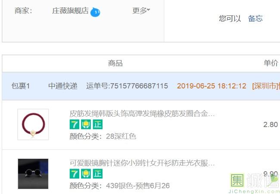Open the 可爱眼镜胸针 product title
This screenshot has width=280, height=194.
(x=142, y=163)
